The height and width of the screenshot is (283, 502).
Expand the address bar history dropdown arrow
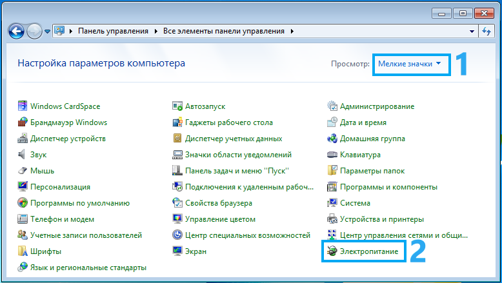tap(472, 32)
